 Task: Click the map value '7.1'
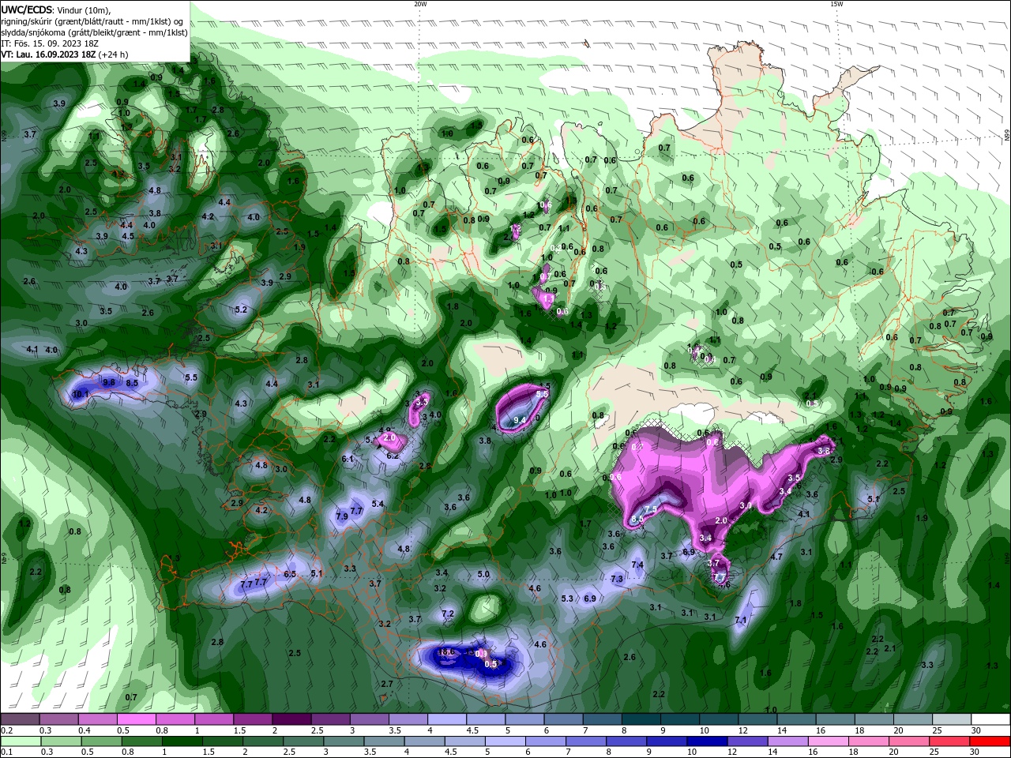pos(741,621)
